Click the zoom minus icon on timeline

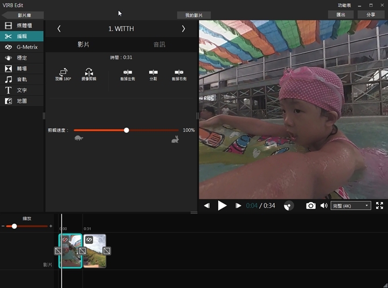click(x=3, y=226)
